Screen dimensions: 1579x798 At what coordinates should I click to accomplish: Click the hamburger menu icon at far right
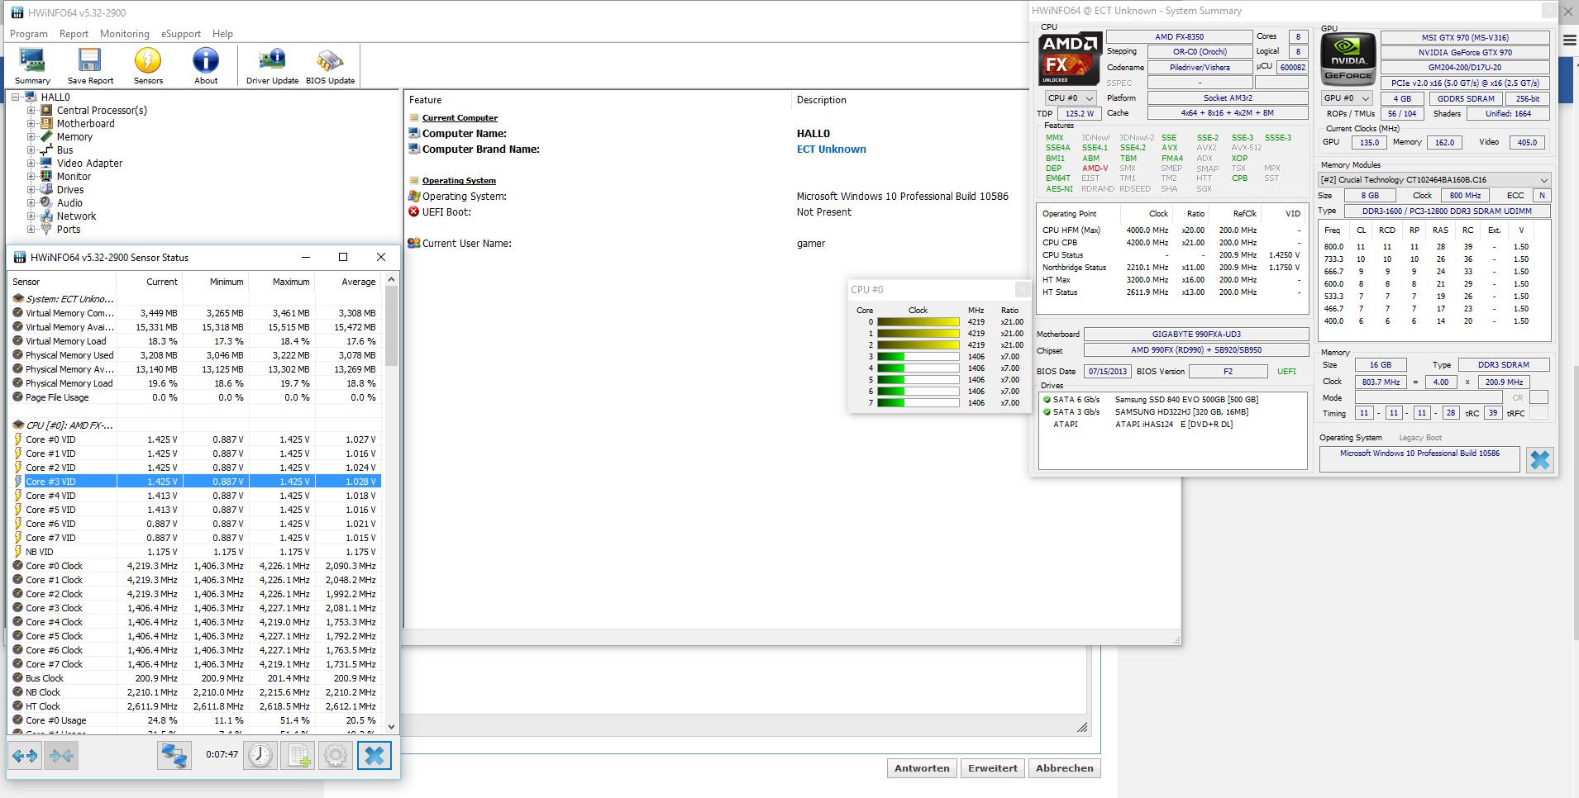pyautogui.click(x=1570, y=40)
